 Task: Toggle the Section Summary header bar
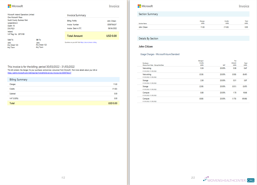[193, 14]
